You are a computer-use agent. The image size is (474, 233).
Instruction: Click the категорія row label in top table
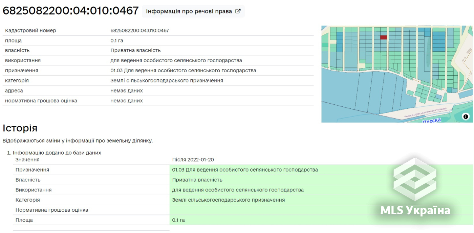(17, 81)
